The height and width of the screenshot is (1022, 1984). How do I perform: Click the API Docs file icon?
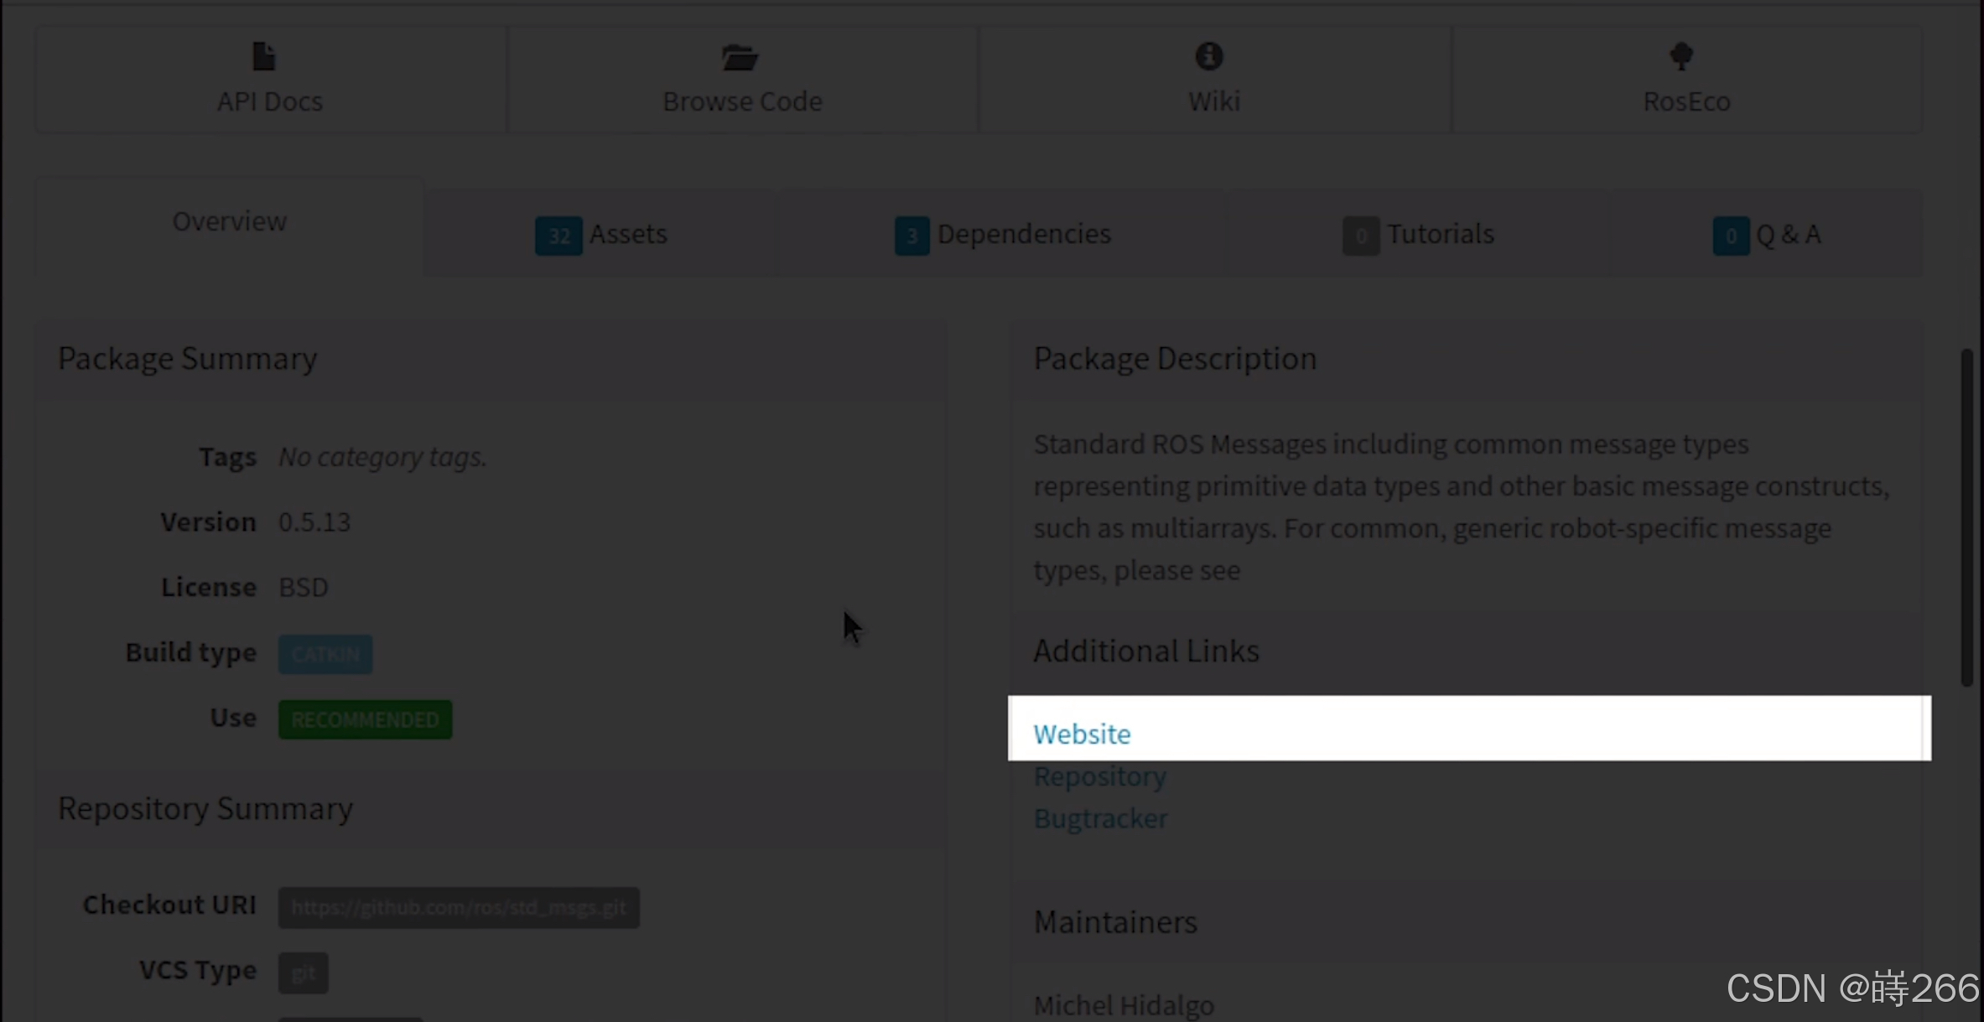pyautogui.click(x=263, y=57)
